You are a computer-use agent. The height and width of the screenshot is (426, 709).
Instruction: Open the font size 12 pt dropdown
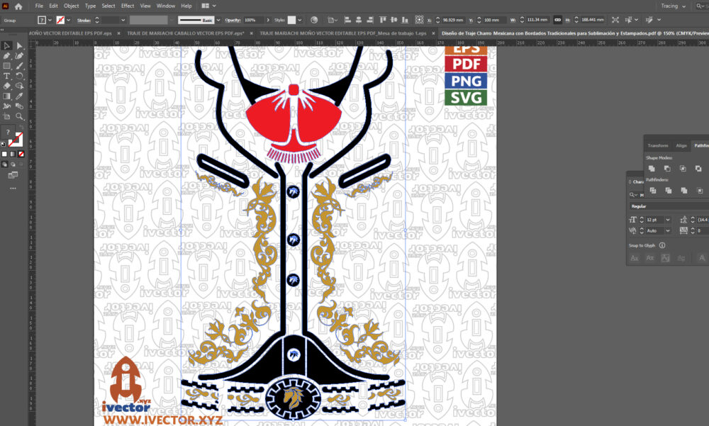tap(668, 220)
